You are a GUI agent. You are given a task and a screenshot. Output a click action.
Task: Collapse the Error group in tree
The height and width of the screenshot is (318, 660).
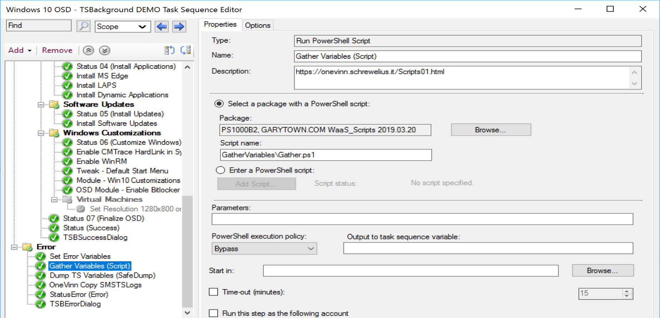click(14, 247)
